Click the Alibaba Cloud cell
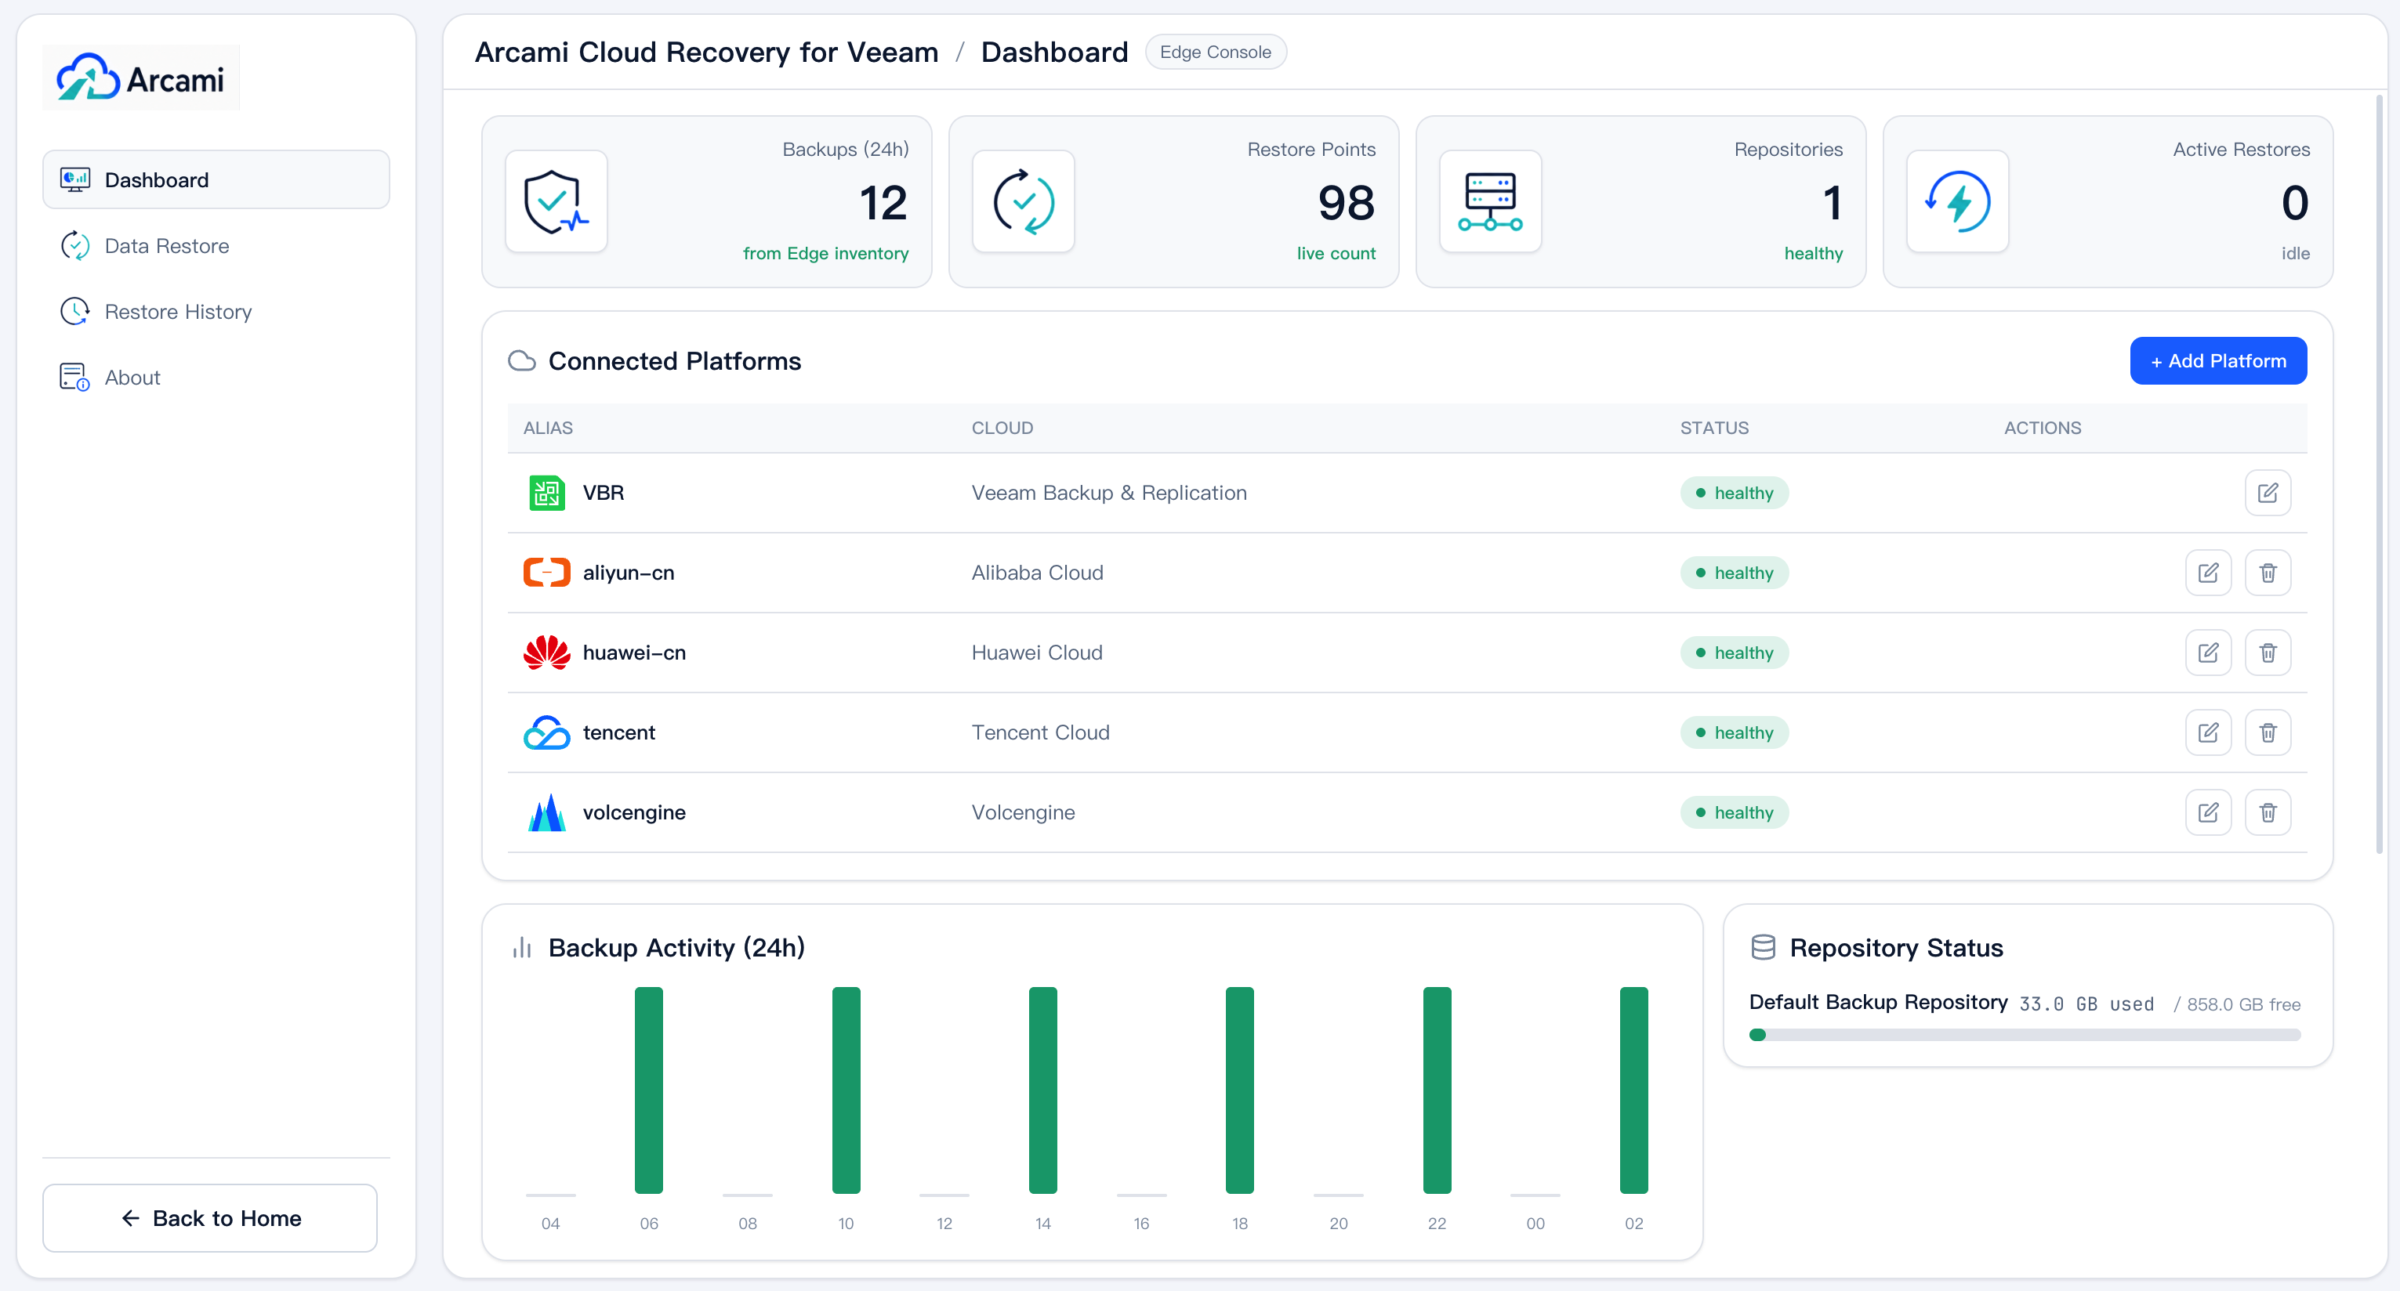 [1037, 573]
